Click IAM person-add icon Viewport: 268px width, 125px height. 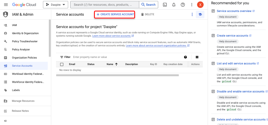tap(5, 25)
